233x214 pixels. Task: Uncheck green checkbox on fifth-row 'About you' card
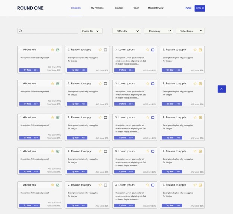click(x=58, y=185)
